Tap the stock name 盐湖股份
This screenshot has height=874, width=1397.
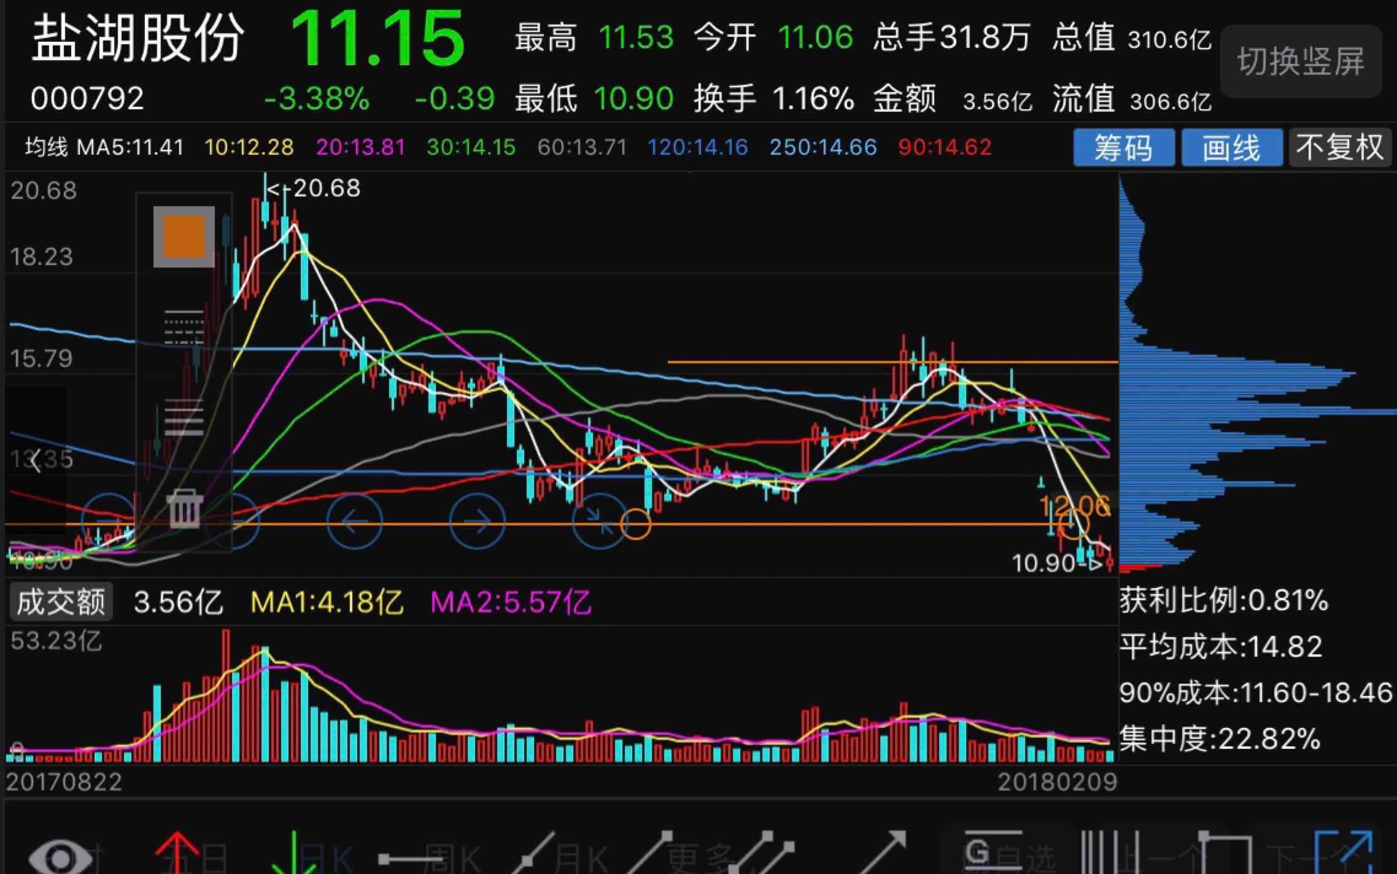pos(137,38)
